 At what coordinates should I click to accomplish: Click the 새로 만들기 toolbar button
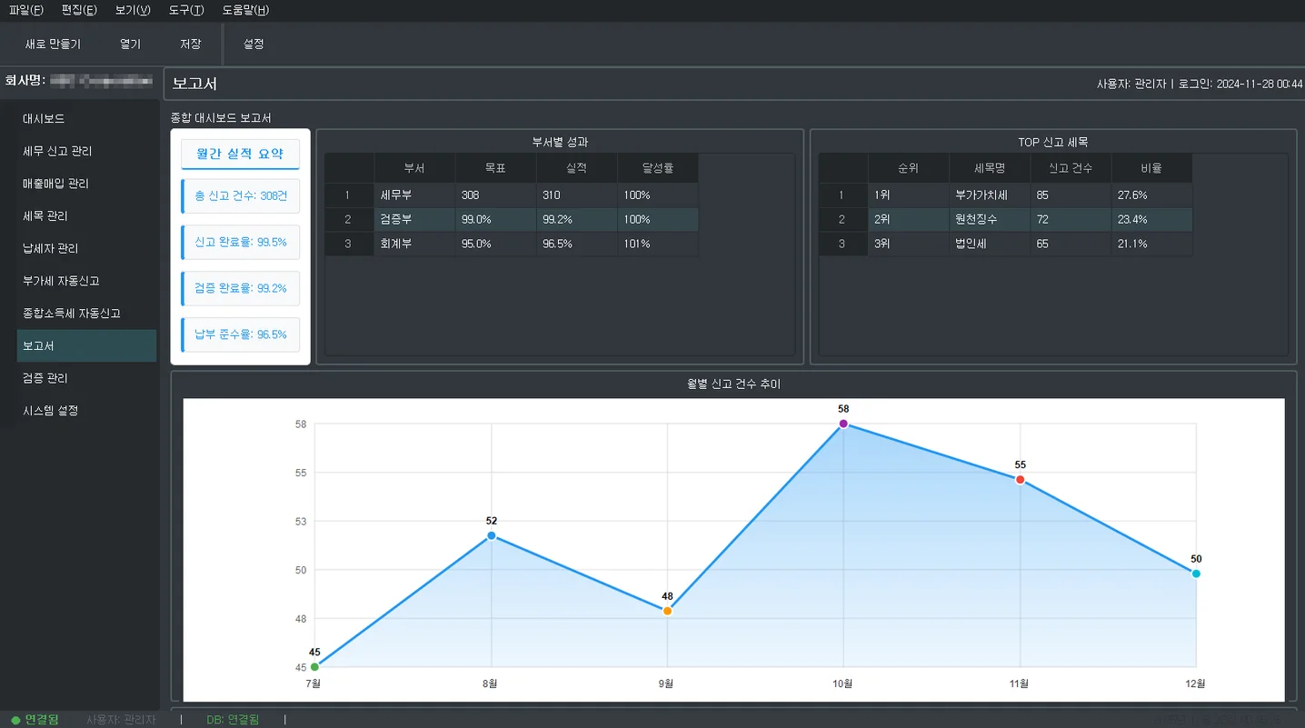coord(53,44)
